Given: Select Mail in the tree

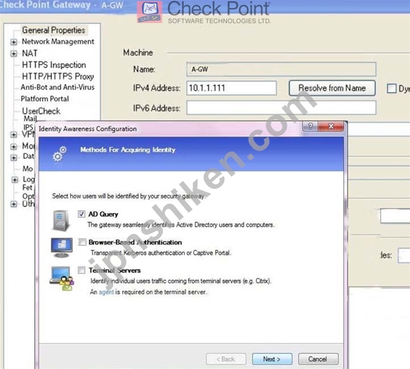Looking at the screenshot, I should point(31,119).
